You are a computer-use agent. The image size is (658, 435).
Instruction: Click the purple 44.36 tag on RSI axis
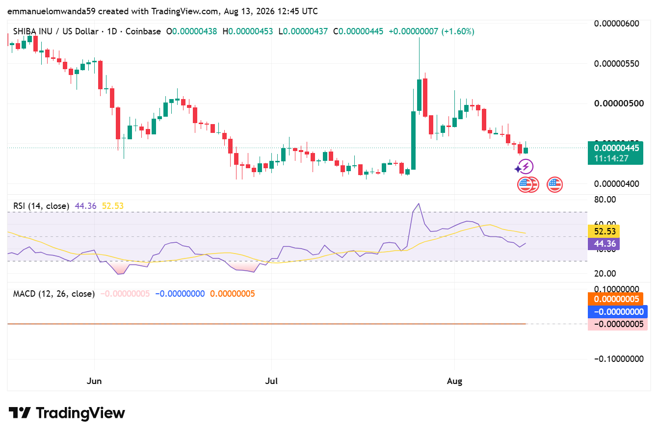pos(604,244)
